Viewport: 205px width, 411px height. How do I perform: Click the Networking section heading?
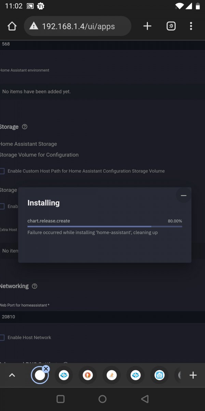14,286
